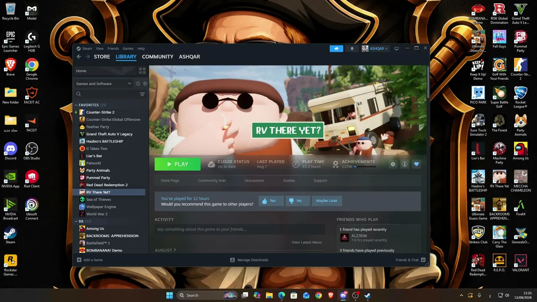This screenshot has width=537, height=302.
Task: Sort library by recent activity clock icon
Action: [x=138, y=83]
